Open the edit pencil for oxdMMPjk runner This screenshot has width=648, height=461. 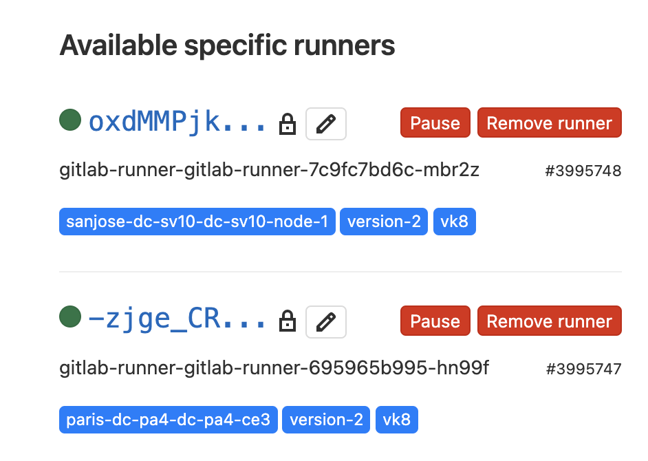(x=325, y=123)
